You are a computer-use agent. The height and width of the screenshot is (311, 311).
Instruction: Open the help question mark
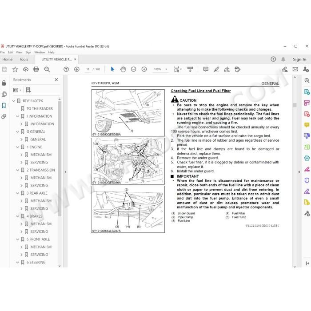point(273,59)
